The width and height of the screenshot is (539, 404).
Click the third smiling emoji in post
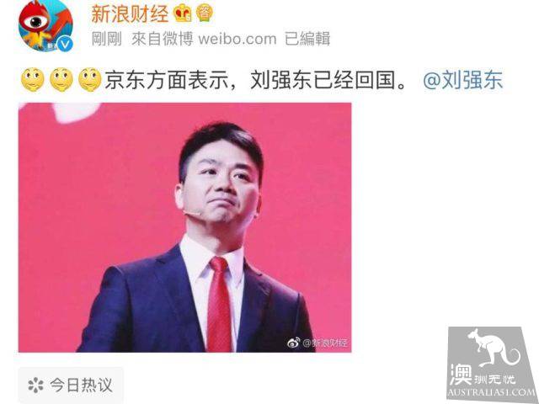(90, 80)
